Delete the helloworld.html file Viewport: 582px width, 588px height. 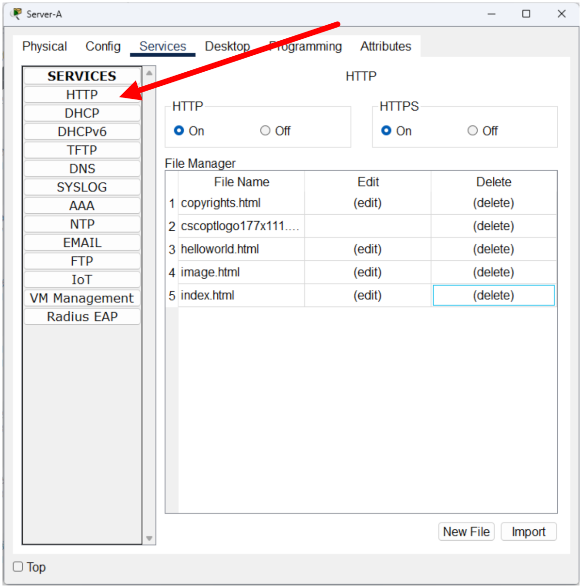pos(493,249)
